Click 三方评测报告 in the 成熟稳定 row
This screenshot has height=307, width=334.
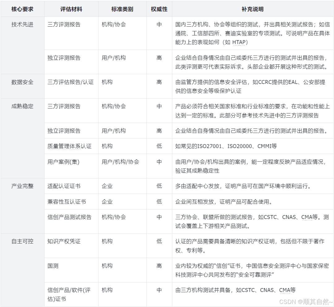[x=64, y=106]
